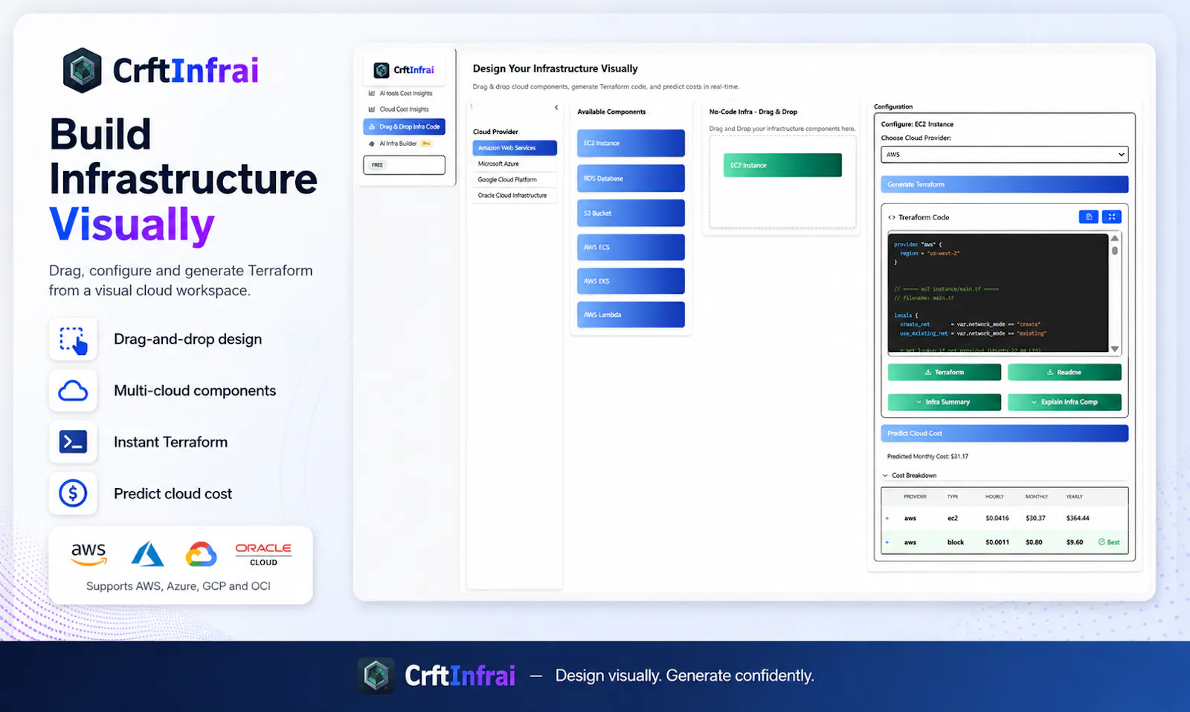Pick the RDS Database component
1190x712 pixels.
coord(631,179)
